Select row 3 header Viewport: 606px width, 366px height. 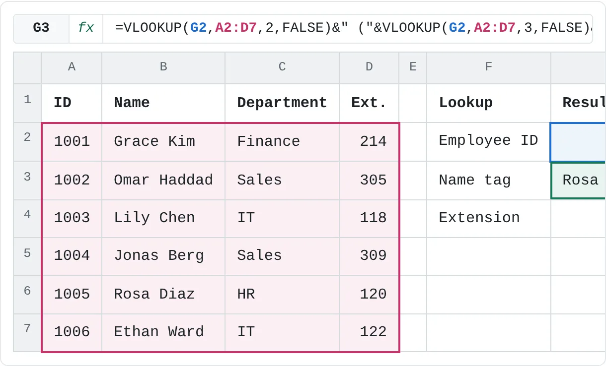(x=27, y=181)
